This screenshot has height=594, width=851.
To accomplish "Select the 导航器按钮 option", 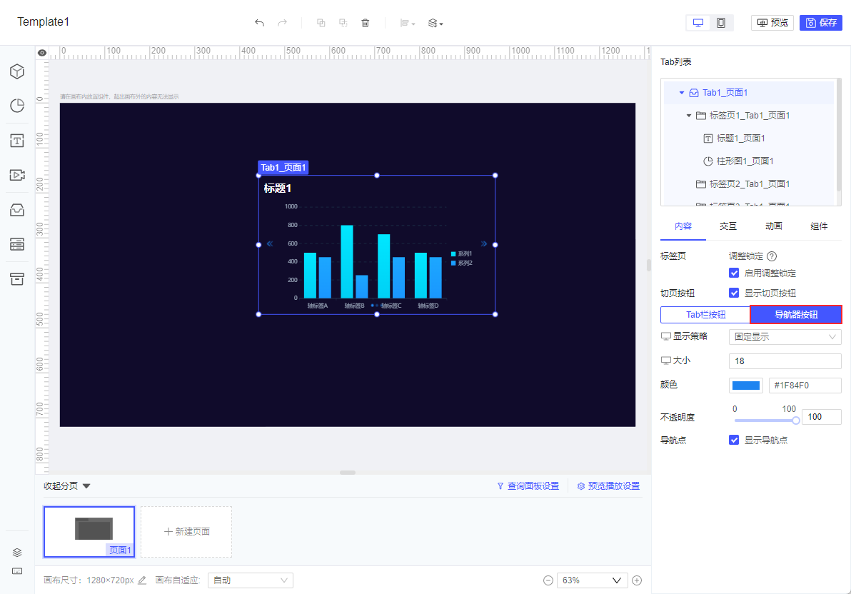I will pyautogui.click(x=796, y=315).
